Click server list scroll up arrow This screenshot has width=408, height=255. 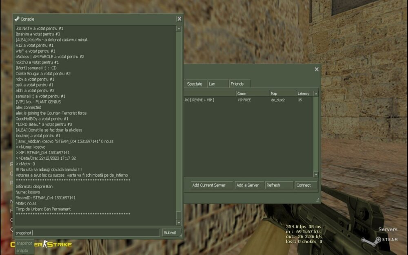(315, 94)
